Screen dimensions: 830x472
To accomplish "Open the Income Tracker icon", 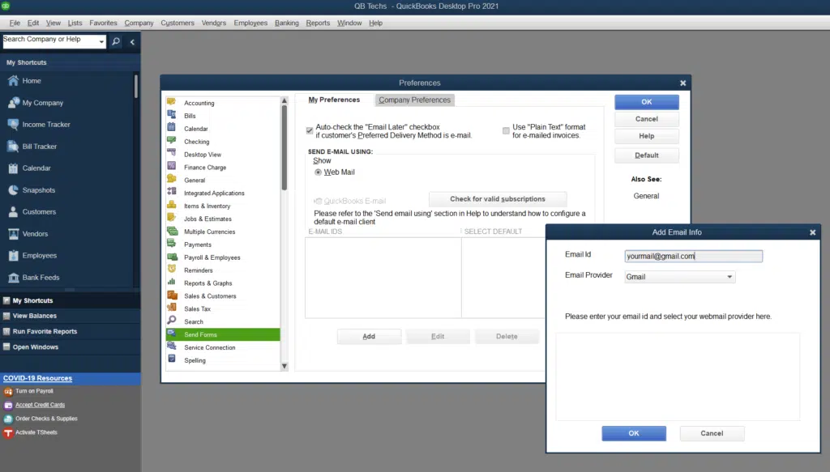I will (x=13, y=124).
